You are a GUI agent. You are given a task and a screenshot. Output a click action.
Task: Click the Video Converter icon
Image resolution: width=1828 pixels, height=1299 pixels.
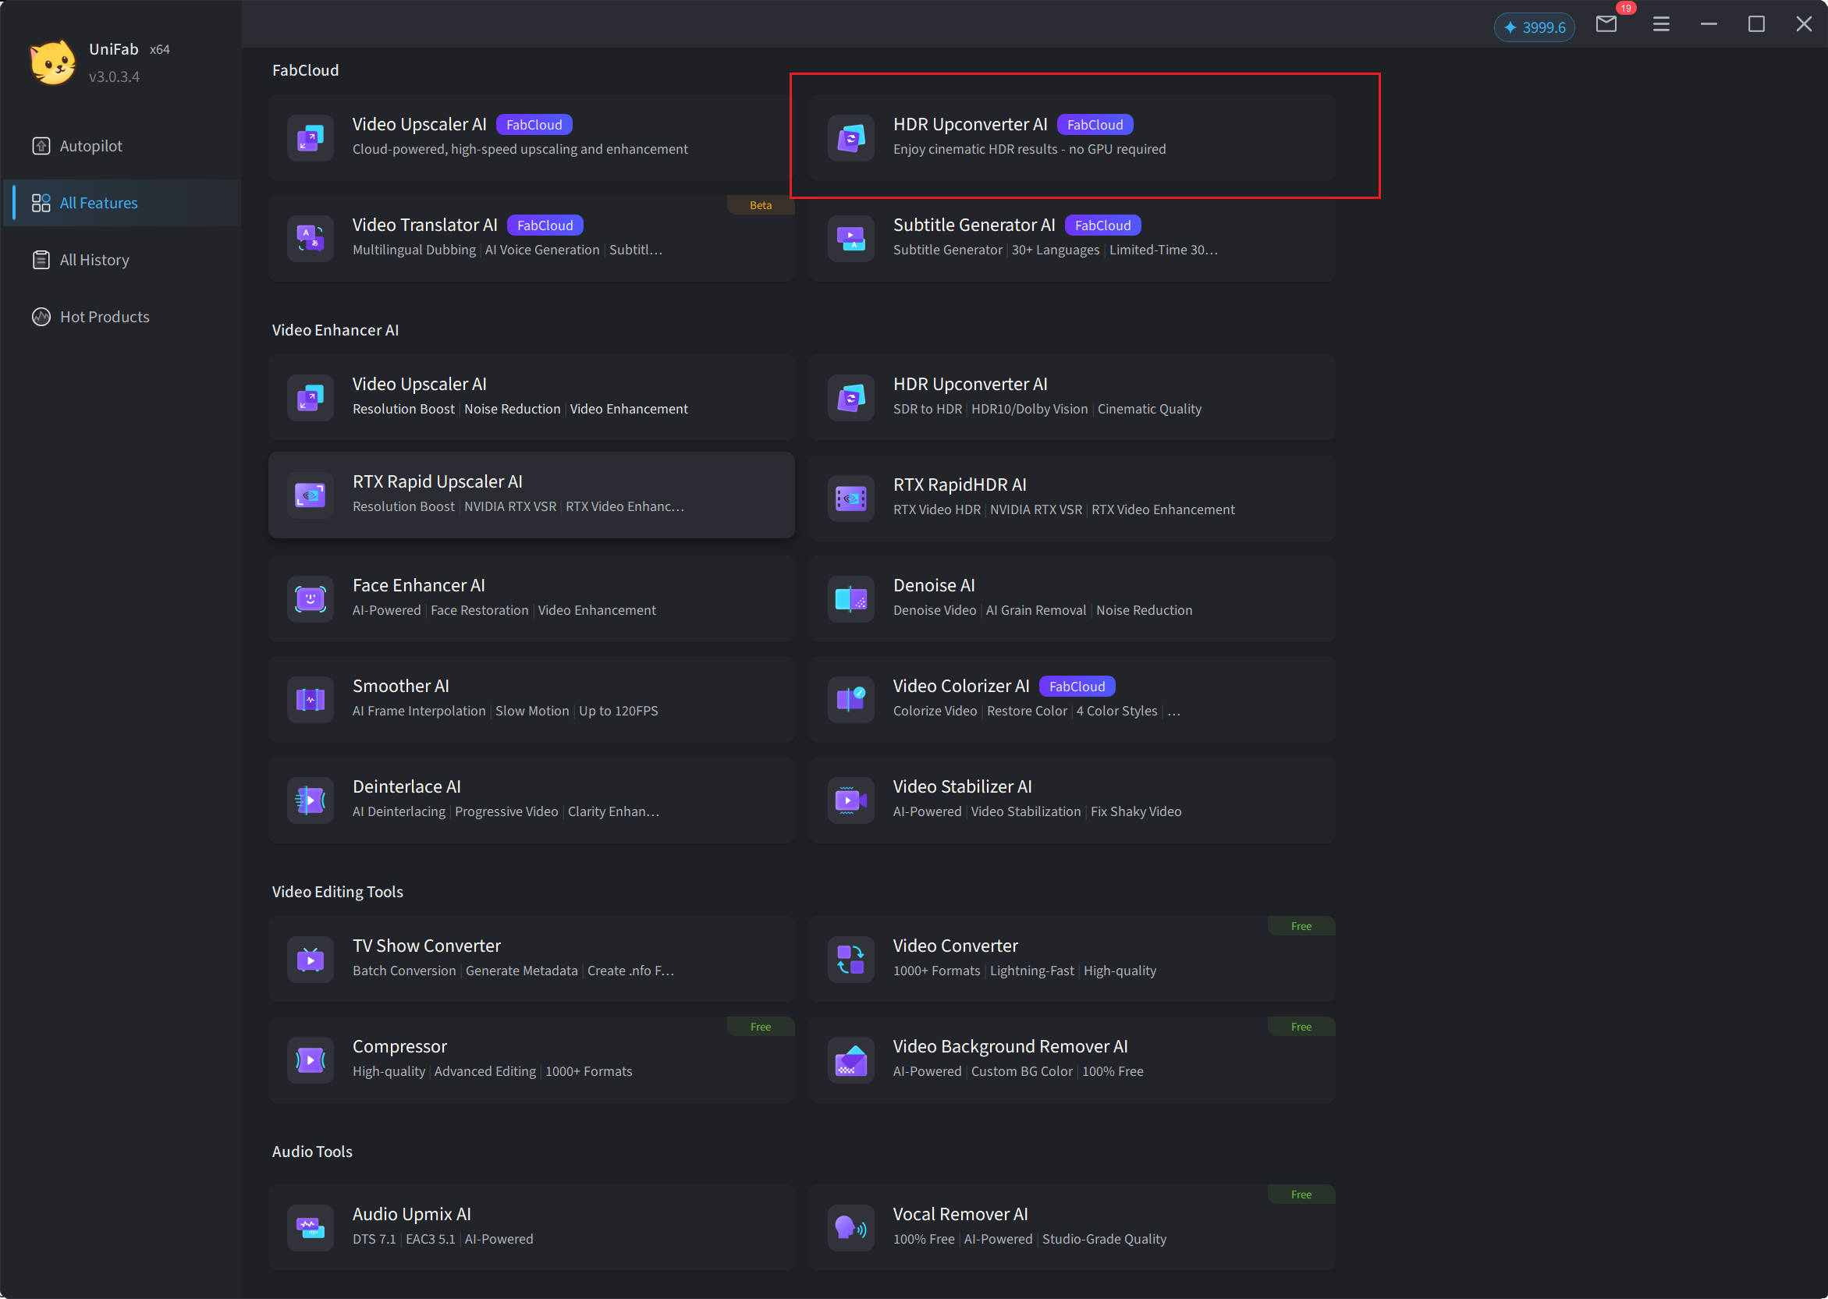851,959
